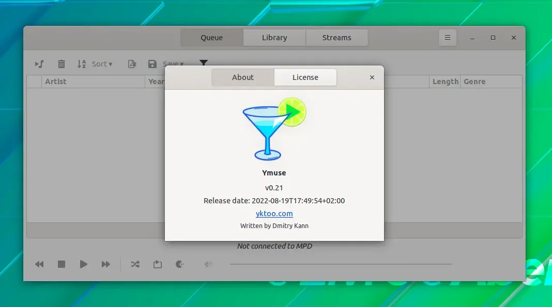Click the funnel filter icon
Screen dimensions: 552x307
coord(204,62)
